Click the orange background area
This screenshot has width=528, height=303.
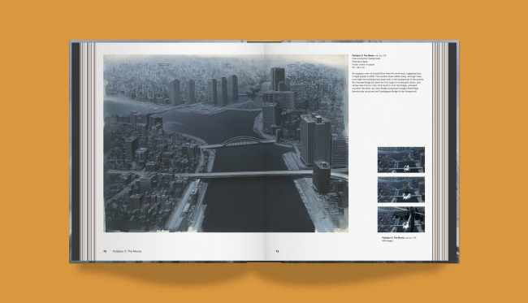(x=33, y=151)
